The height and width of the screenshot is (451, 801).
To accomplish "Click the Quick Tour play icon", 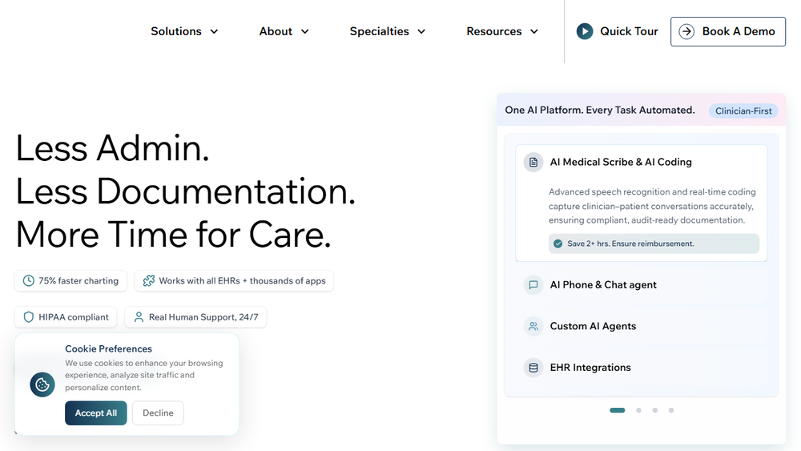I will [x=585, y=32].
